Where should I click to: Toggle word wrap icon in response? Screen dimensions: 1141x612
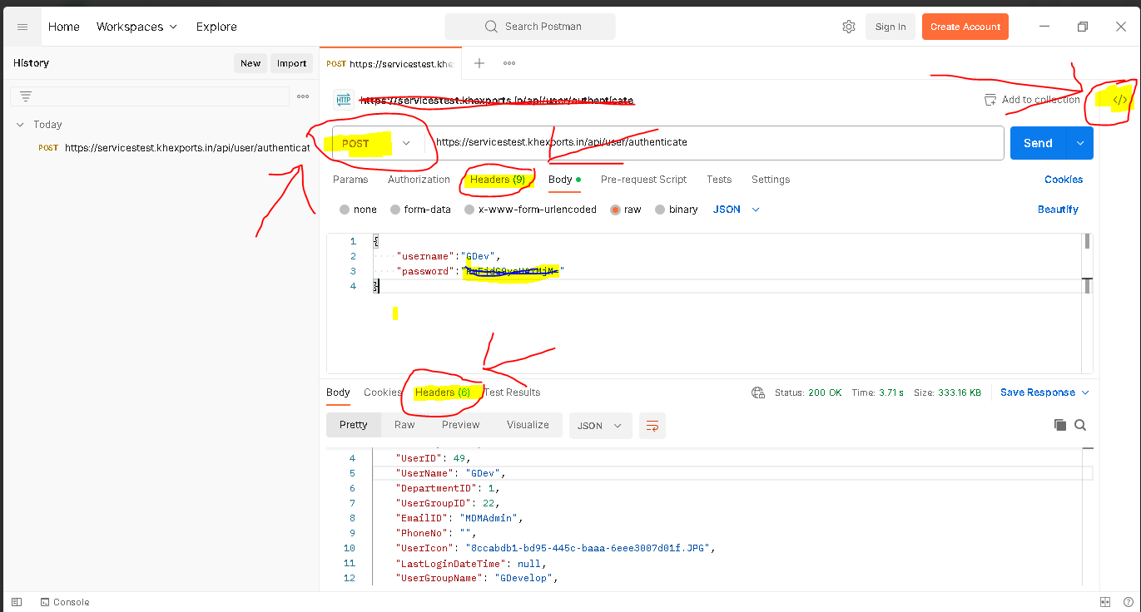(x=652, y=425)
